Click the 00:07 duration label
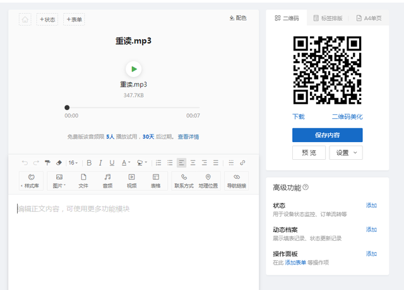Viewport: 404px width, 290px height. [x=193, y=116]
